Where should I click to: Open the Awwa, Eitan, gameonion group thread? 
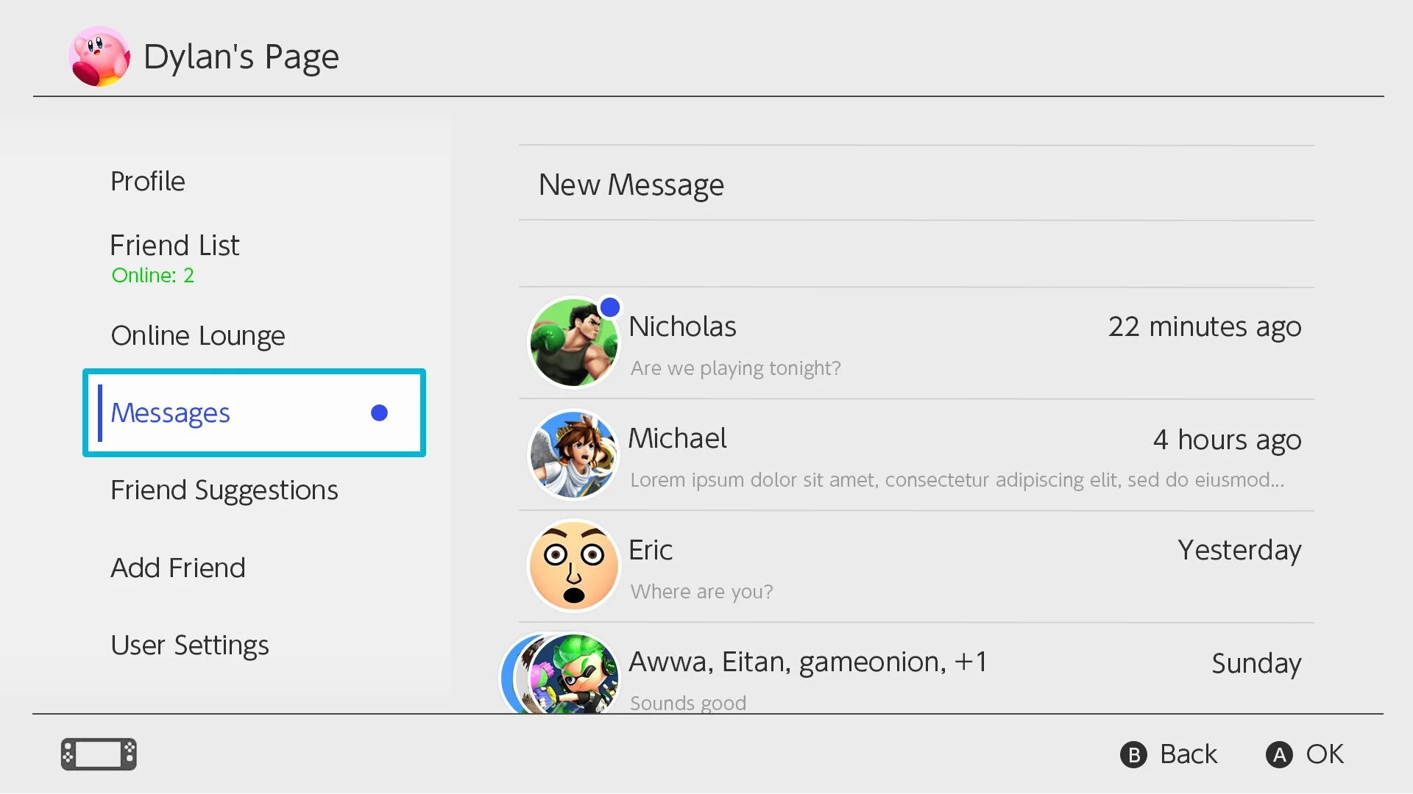[916, 669]
